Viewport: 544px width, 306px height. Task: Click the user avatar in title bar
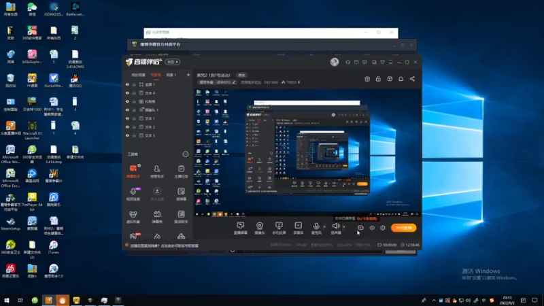point(335,62)
